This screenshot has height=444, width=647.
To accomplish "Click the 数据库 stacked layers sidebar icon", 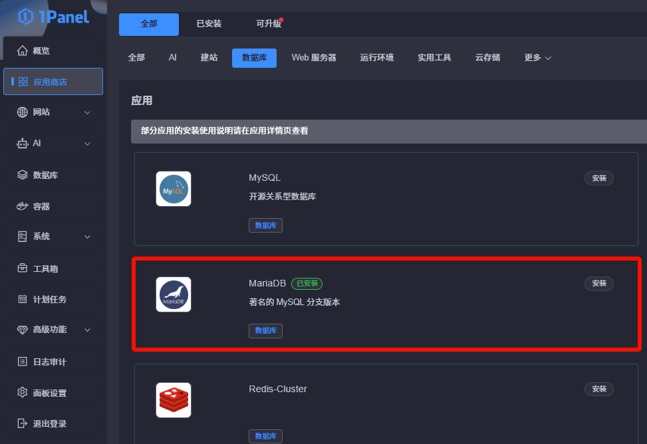I will click(23, 175).
